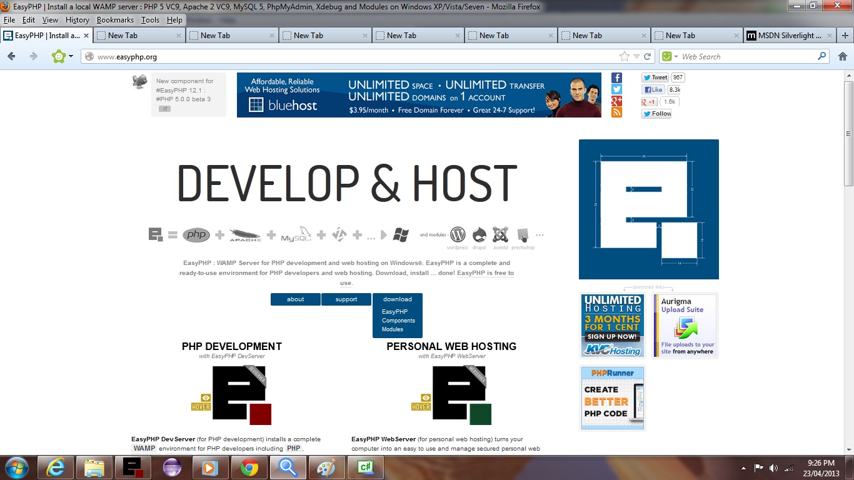Click the Windows flag logo in component row
Image resolution: width=854 pixels, height=480 pixels.
[x=401, y=235]
